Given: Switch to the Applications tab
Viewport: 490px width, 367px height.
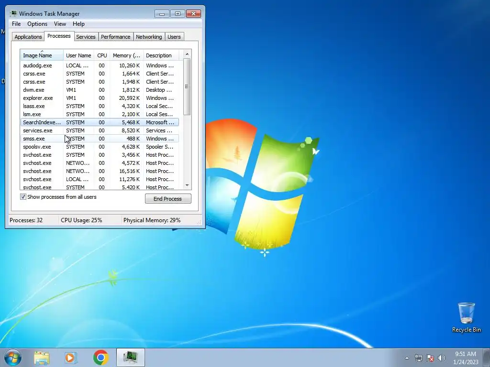Looking at the screenshot, I should coord(28,37).
